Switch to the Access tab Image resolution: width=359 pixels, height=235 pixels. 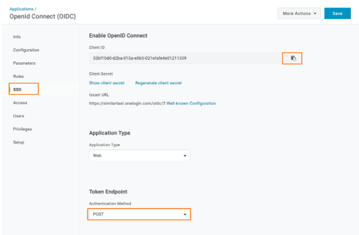[x=20, y=103]
